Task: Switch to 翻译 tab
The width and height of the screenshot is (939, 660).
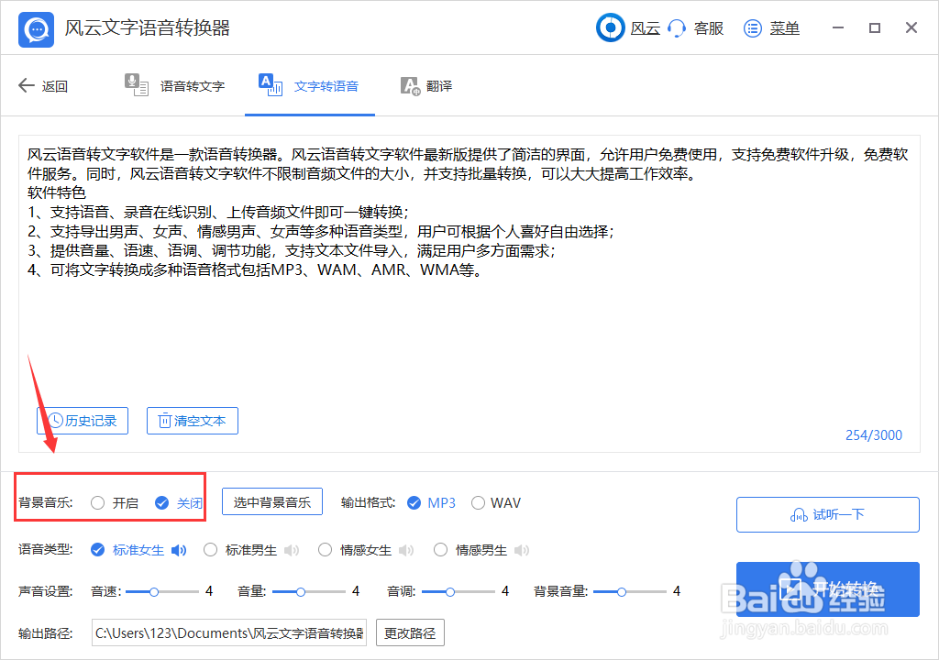Action: [x=426, y=86]
